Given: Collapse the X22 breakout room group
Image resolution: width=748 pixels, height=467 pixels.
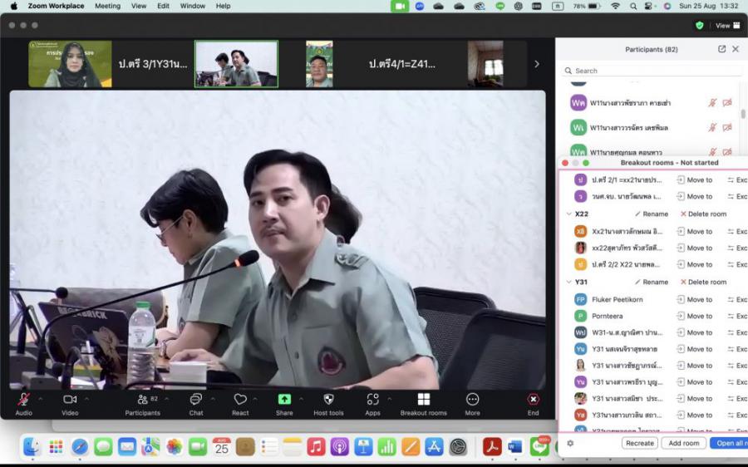Looking at the screenshot, I should click(568, 214).
